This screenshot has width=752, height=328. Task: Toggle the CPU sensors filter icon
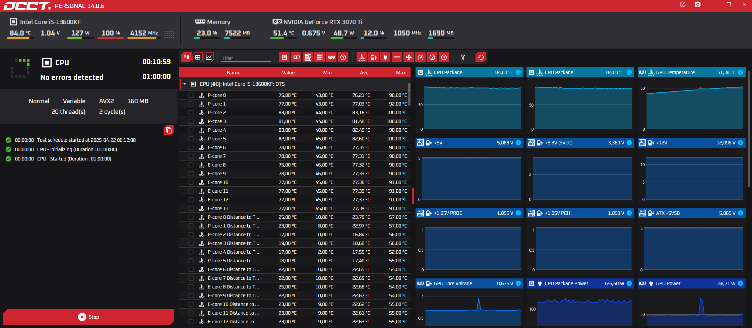pyautogui.click(x=284, y=57)
